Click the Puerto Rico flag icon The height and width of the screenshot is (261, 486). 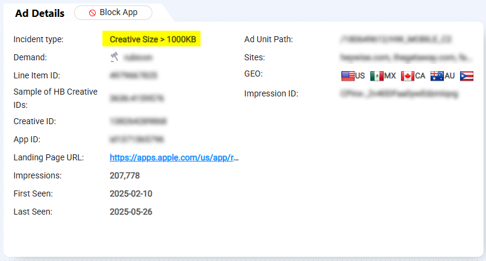(467, 76)
